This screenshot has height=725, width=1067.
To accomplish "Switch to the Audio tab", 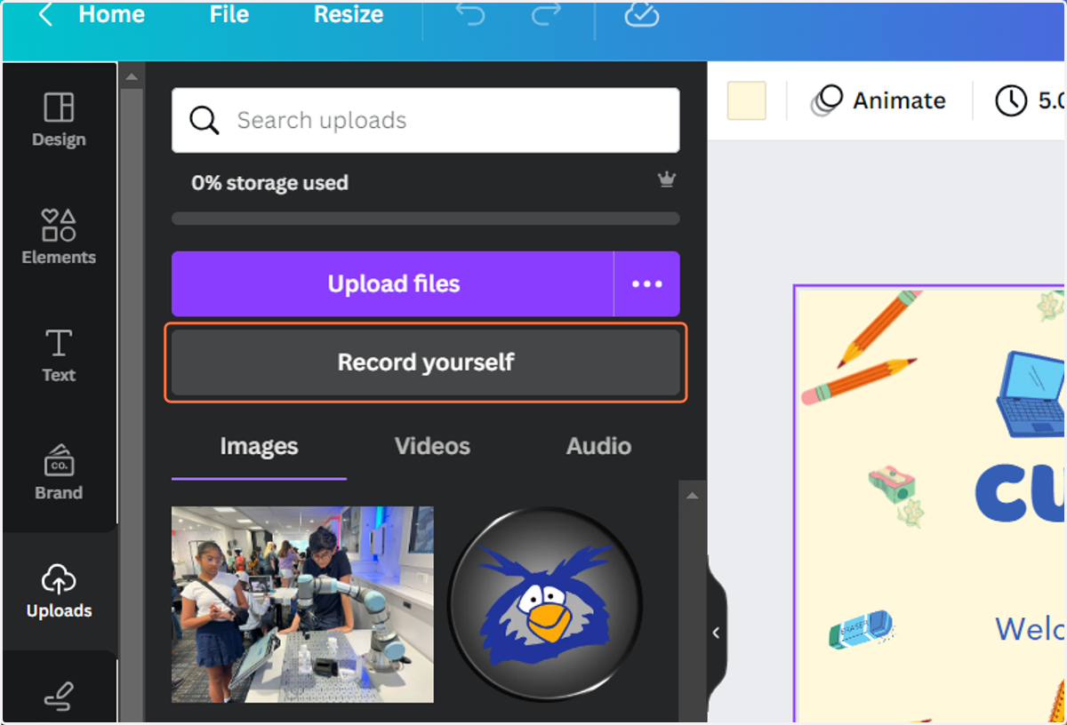I will 598,446.
